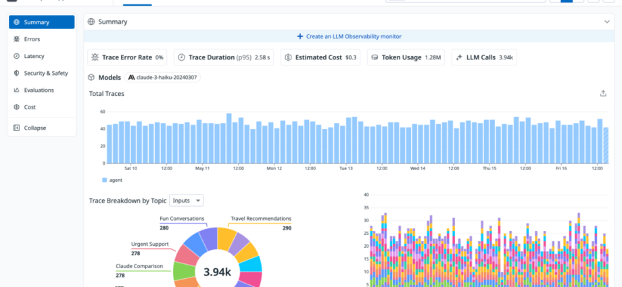This screenshot has height=287, width=622.
Task: Click the cube icon beside Models
Action: pos(91,77)
